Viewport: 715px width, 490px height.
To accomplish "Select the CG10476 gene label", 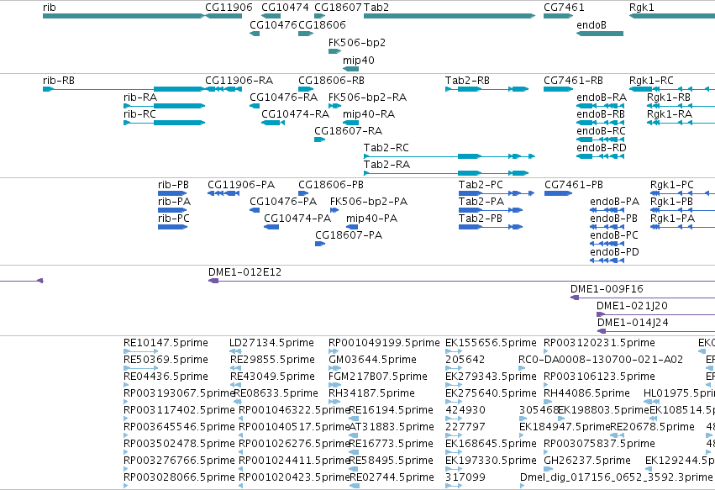I will point(273,25).
